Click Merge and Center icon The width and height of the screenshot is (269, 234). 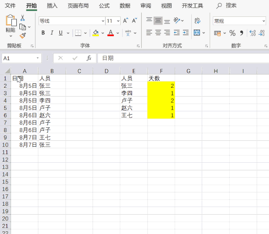197,32
